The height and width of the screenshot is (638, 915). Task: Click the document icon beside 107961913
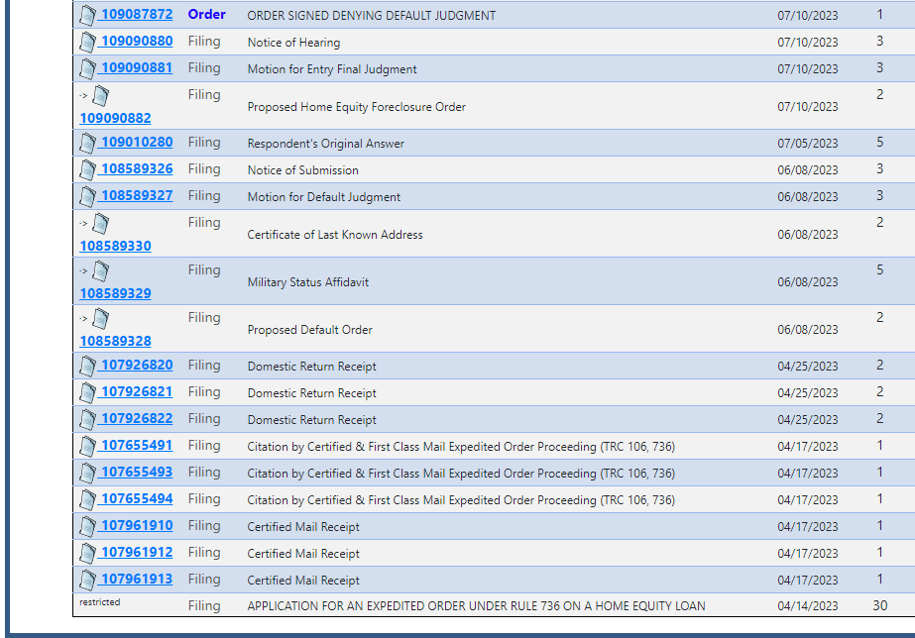[x=87, y=581]
